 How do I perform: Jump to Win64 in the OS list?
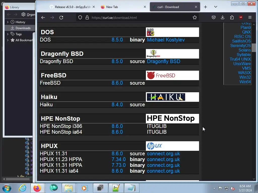click(x=245, y=82)
